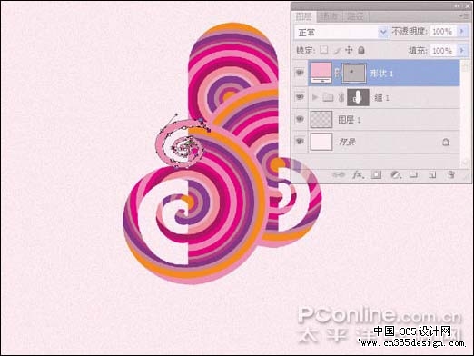Toggle lock image pixels brush icon
This screenshot has height=356, width=474.
point(336,50)
